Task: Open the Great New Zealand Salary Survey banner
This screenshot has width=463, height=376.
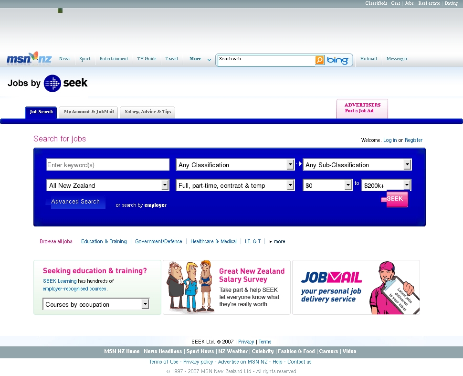Action: [227, 287]
